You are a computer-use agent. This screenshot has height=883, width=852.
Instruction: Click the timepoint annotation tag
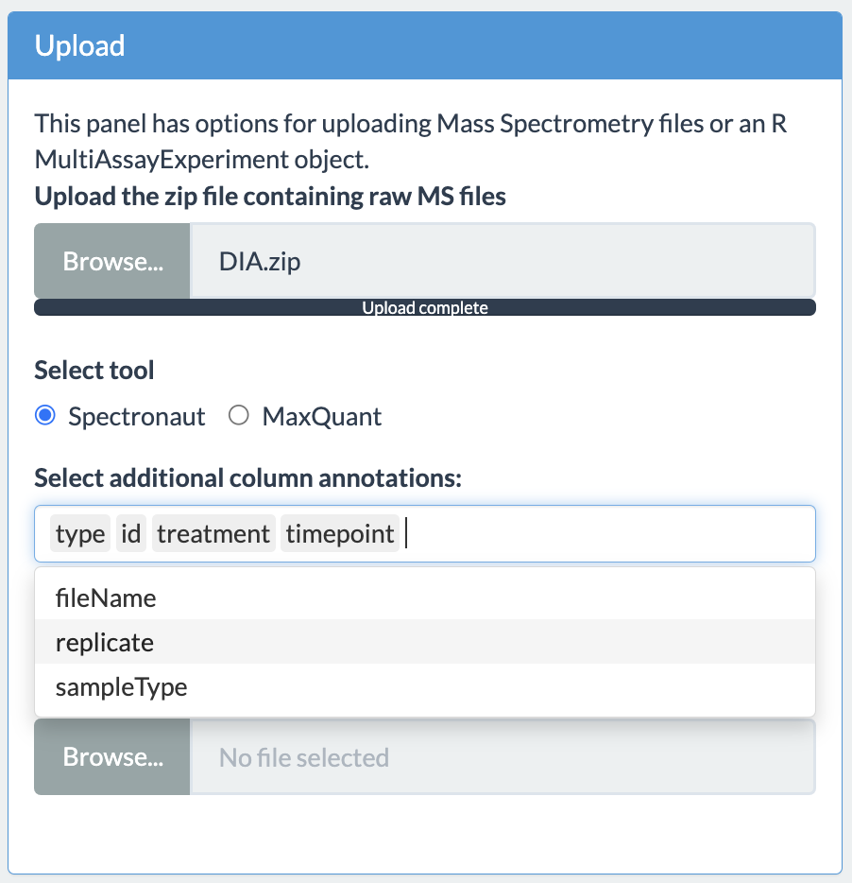[x=340, y=533]
